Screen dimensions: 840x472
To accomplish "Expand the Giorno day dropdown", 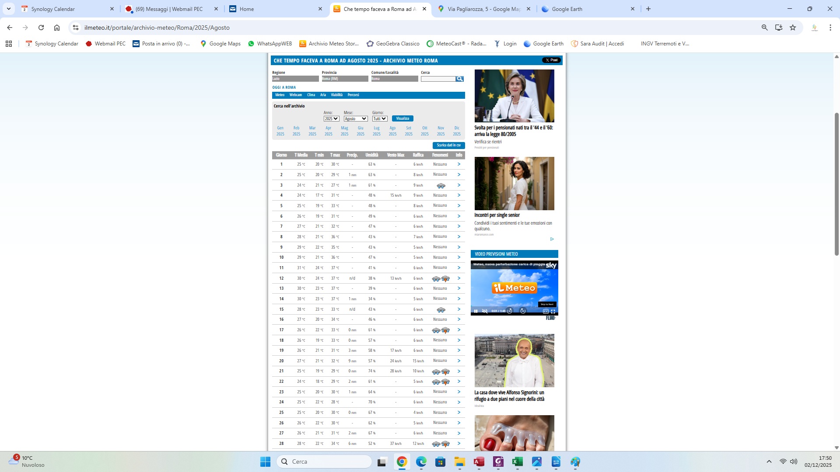I will click(379, 119).
